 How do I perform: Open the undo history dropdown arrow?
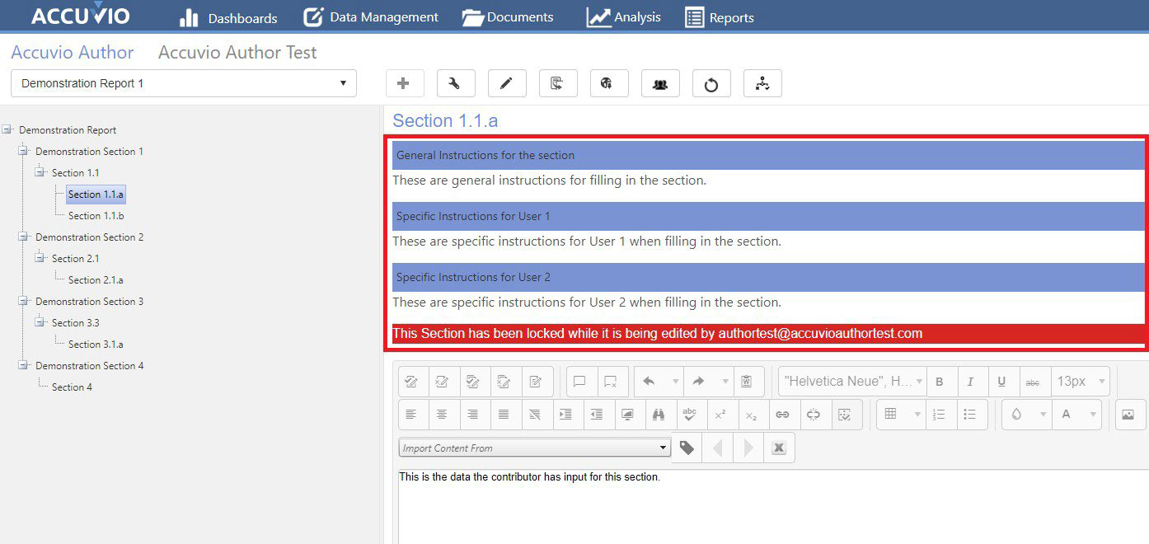[675, 382]
